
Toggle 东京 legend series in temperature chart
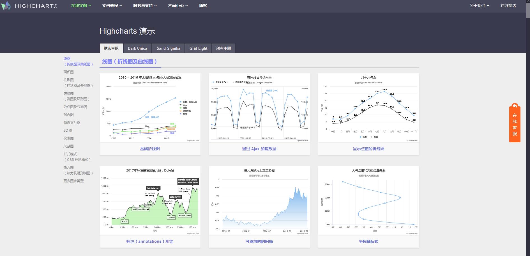pyautogui.click(x=363, y=137)
